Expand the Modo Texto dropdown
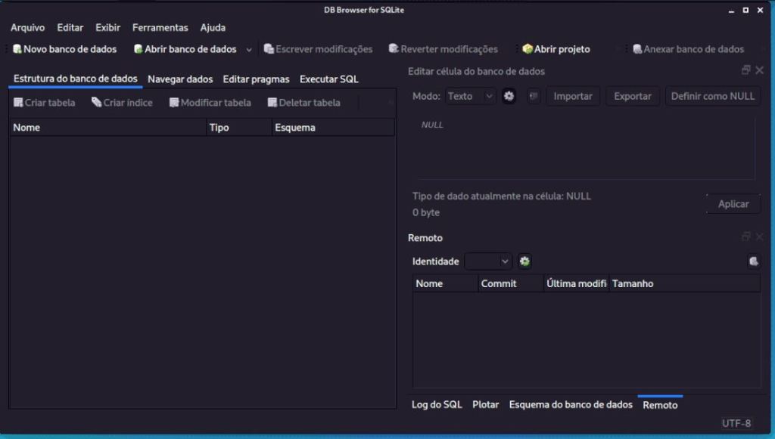 470,96
